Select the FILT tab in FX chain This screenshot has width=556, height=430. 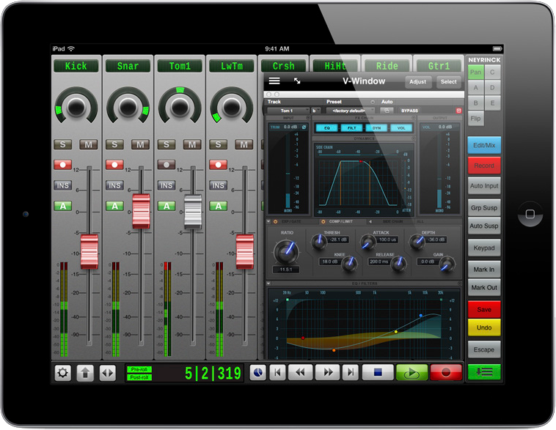click(351, 128)
